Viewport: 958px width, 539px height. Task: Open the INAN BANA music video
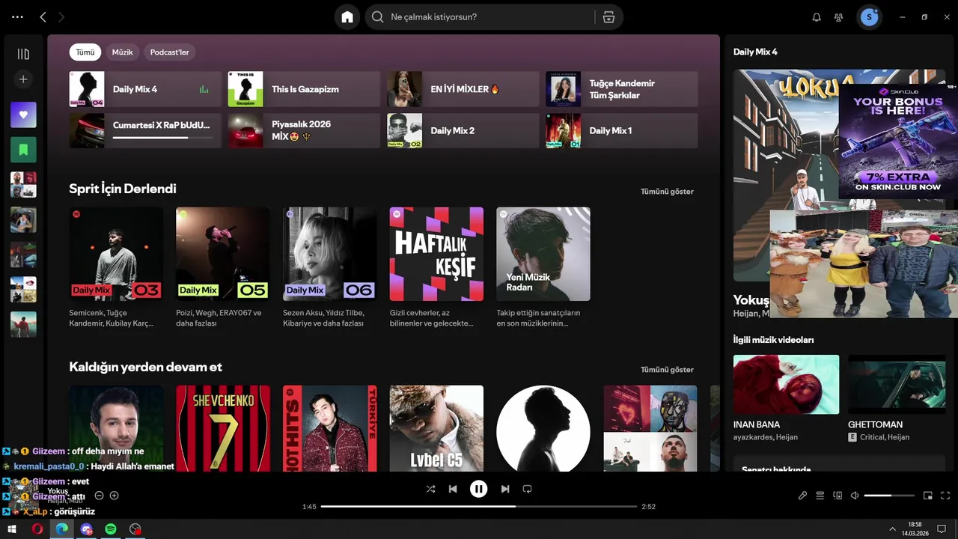(x=786, y=385)
